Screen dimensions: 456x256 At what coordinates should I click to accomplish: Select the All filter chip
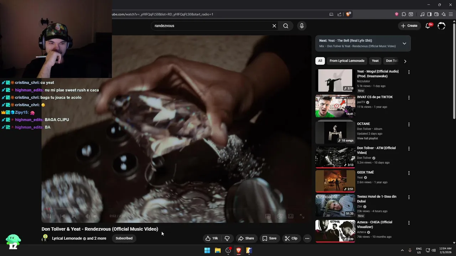[x=320, y=61]
